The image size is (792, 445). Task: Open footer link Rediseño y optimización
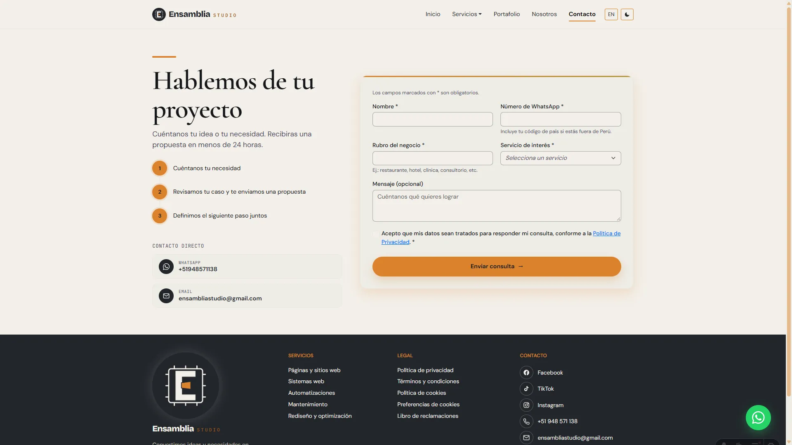[320, 416]
